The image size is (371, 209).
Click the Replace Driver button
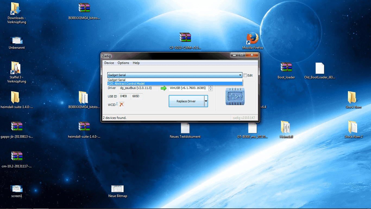186,101
